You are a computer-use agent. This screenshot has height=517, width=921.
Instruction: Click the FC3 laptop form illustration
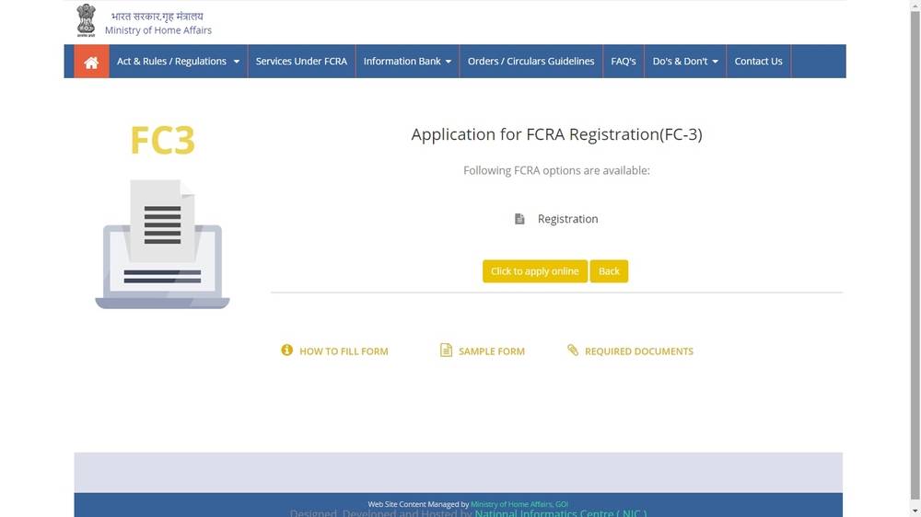click(x=163, y=244)
